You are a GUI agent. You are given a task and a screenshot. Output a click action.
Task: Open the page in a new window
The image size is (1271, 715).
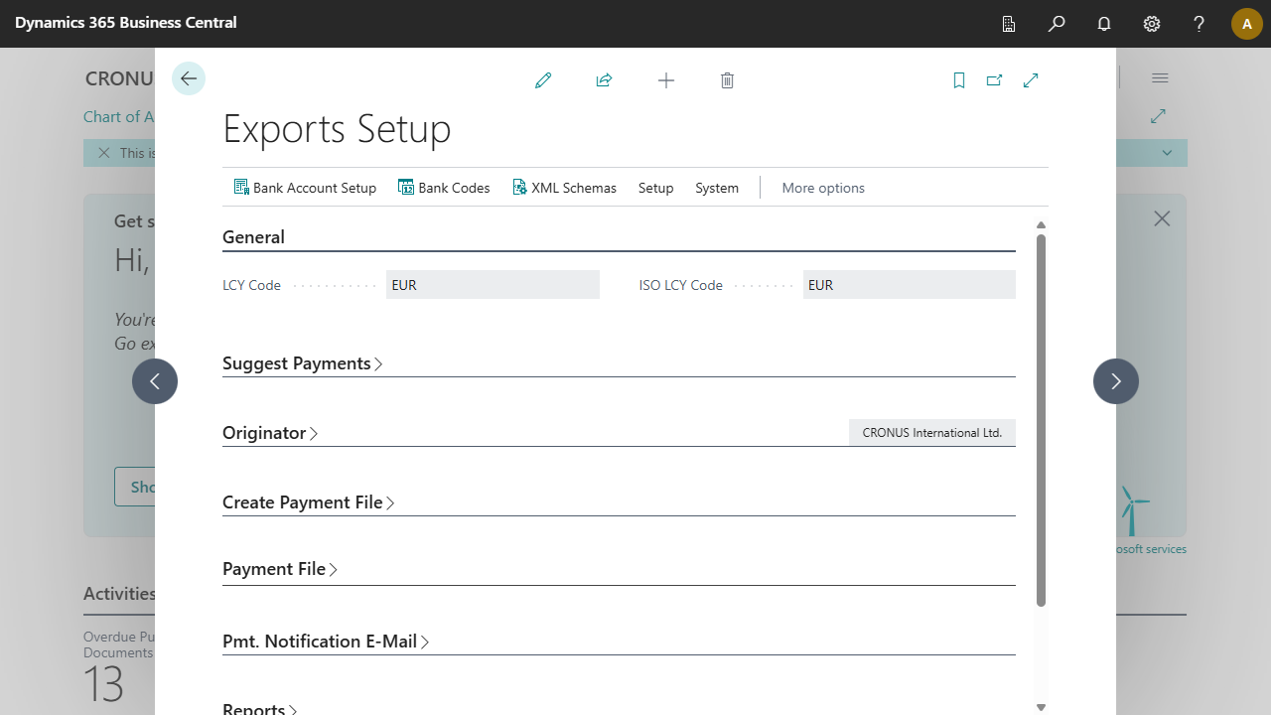point(994,80)
